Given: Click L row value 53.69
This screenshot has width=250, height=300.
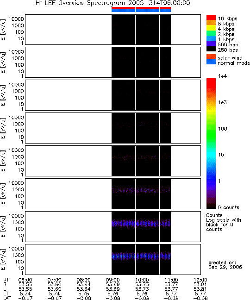Looking at the screenshot, I should point(113,289).
